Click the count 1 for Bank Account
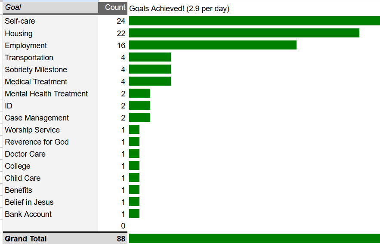The width and height of the screenshot is (380, 244). tap(123, 214)
